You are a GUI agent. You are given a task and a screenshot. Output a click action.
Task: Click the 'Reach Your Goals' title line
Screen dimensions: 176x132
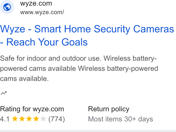[x=47, y=42]
